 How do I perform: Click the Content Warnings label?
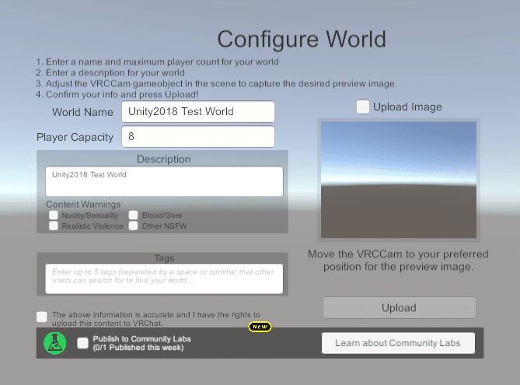[x=83, y=205]
